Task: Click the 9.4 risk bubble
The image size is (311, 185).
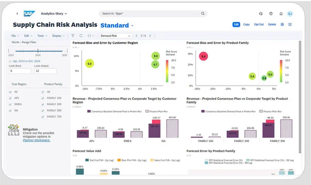Action: point(204,56)
